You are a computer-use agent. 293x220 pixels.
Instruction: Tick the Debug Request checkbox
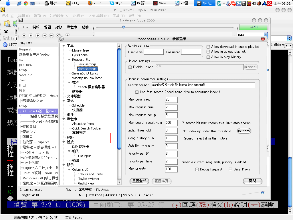[x=197, y=169]
